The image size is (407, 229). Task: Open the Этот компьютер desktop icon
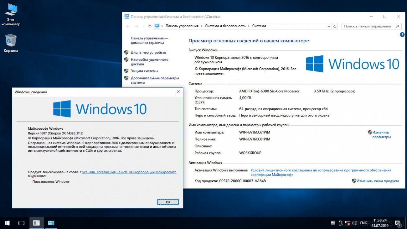click(x=11, y=15)
